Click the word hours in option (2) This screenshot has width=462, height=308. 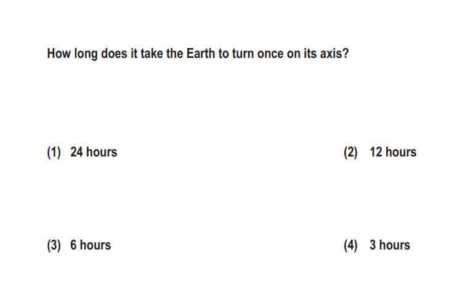pyautogui.click(x=401, y=152)
